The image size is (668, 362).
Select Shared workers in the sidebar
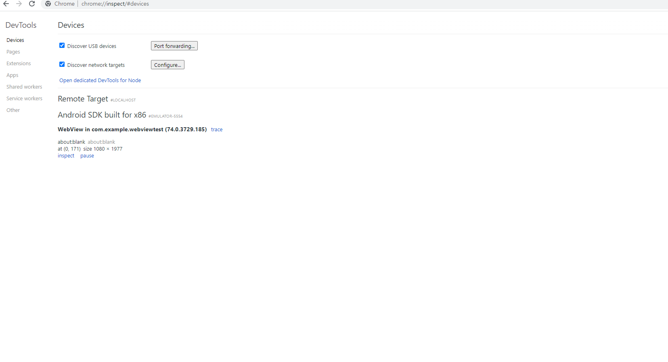(24, 87)
